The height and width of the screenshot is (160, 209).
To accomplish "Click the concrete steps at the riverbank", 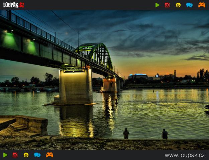I will click(x=18, y=126).
